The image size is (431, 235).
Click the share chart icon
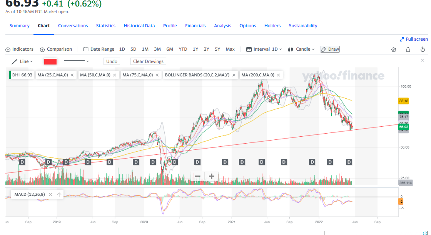[x=408, y=50]
